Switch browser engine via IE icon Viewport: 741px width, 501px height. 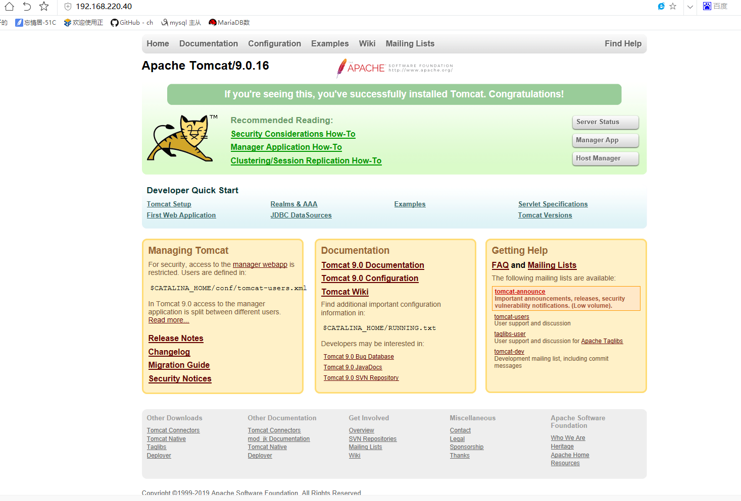coord(661,6)
